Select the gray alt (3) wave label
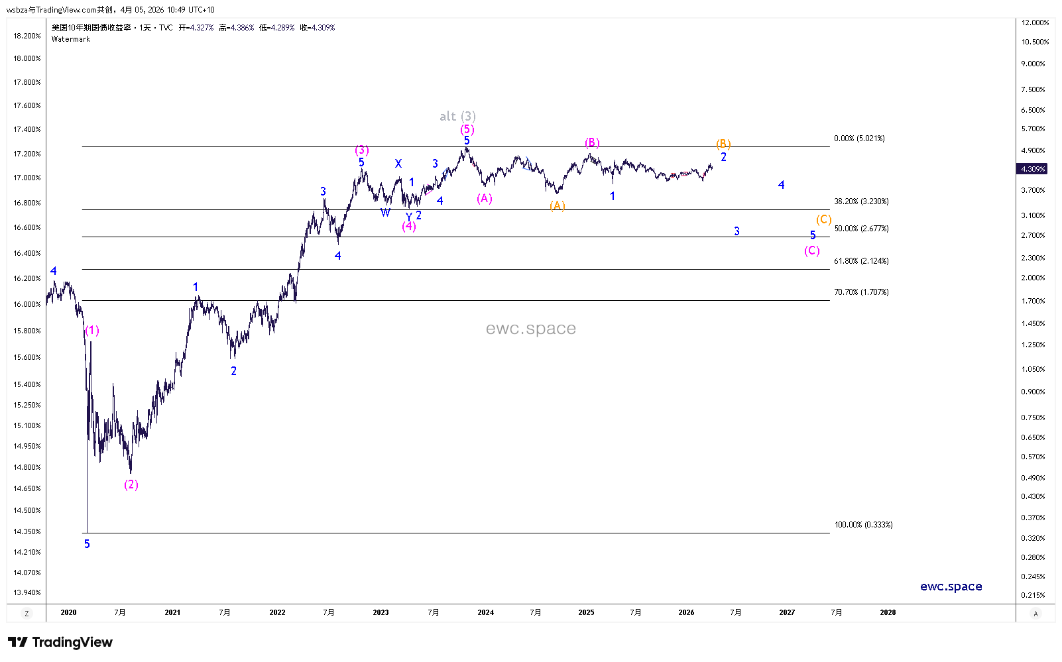Viewport: 1062px width, 662px height. pyautogui.click(x=457, y=117)
